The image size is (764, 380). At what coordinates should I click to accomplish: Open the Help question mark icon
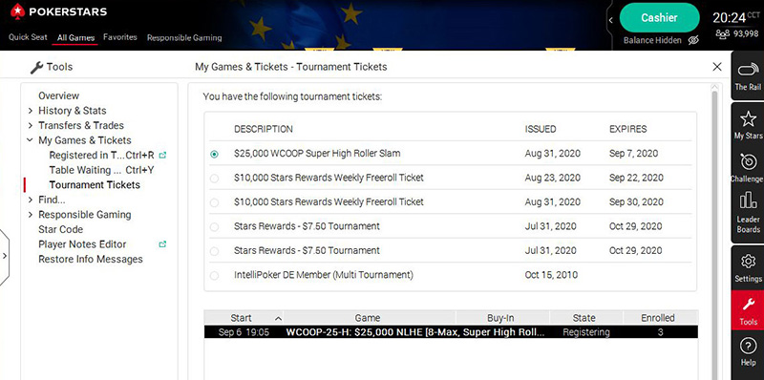748,347
